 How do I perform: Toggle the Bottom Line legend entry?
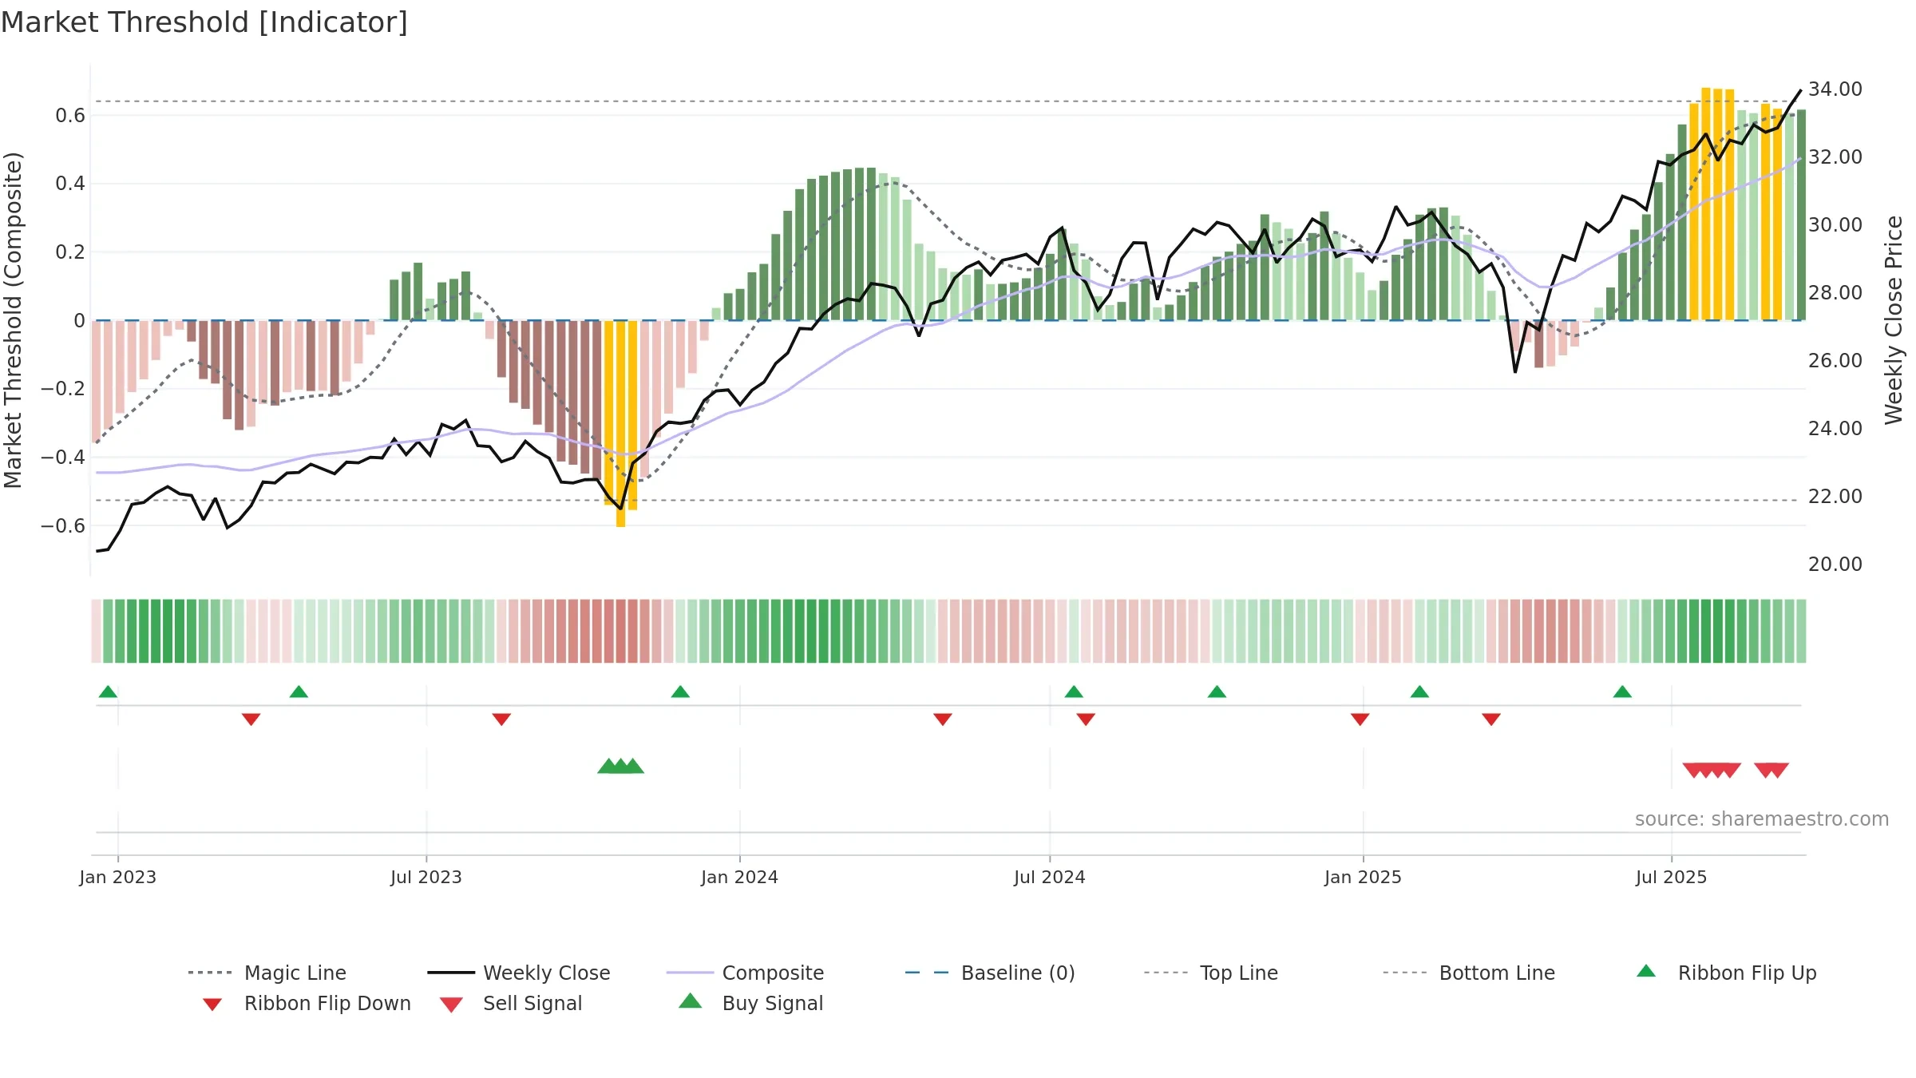[x=1469, y=973]
